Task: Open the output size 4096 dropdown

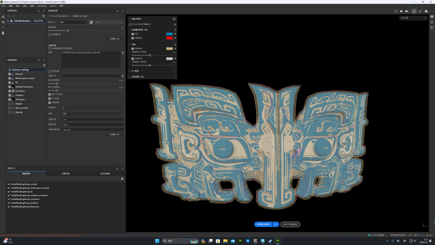Action: (x=73, y=22)
